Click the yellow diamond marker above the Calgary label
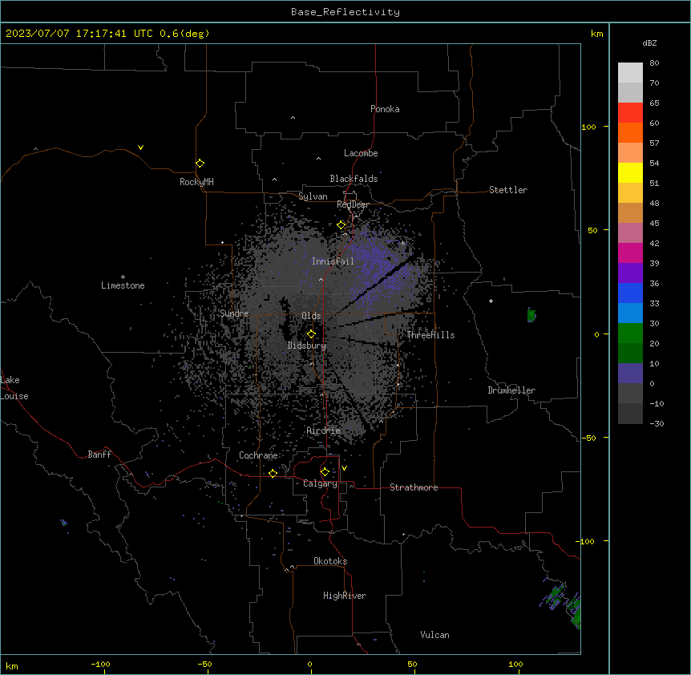This screenshot has width=691, height=675. [x=325, y=472]
